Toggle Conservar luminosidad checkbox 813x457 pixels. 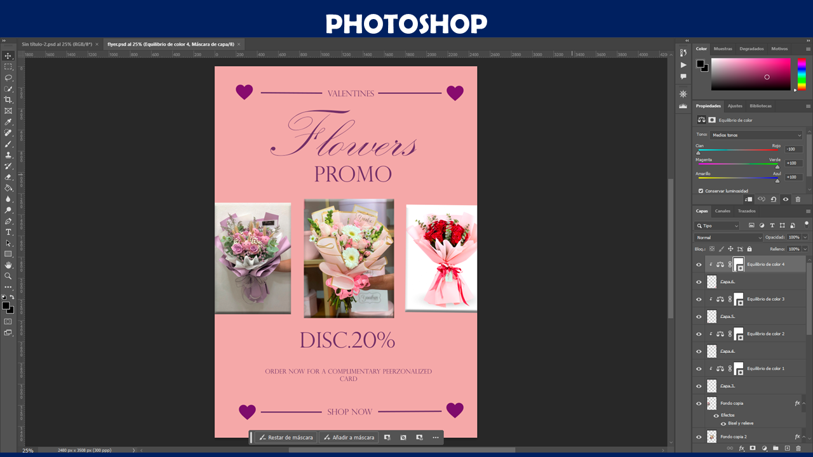[x=701, y=190]
